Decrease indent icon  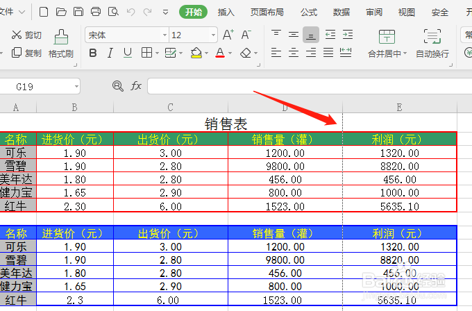pyautogui.click(x=330, y=35)
